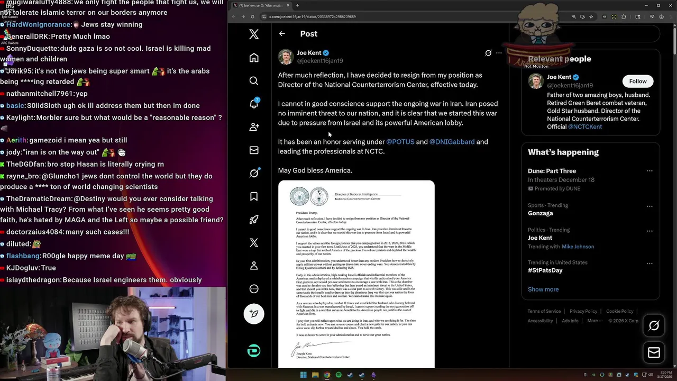Open the Follow people icon in sidebar
Viewport: 677px width, 381px height.
tap(254, 127)
